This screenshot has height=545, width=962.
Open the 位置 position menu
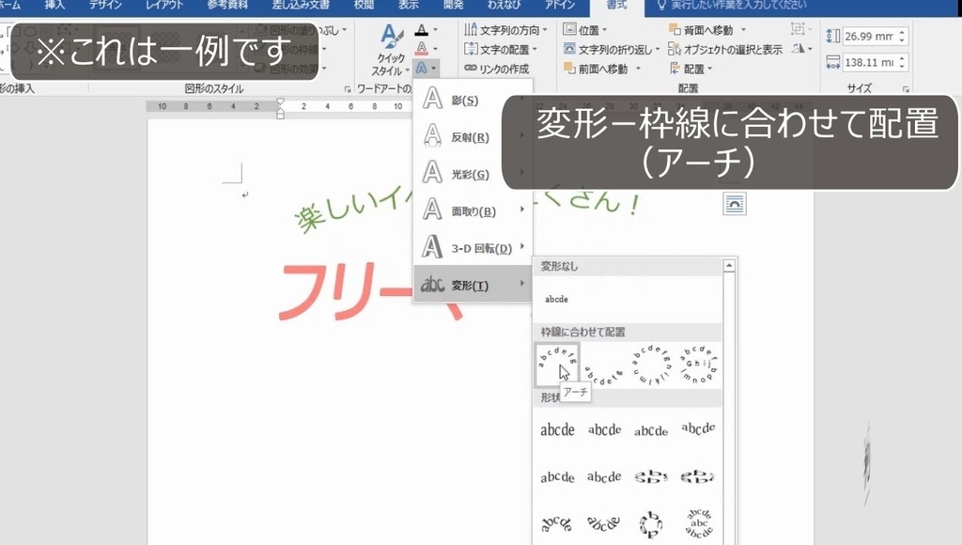584,29
